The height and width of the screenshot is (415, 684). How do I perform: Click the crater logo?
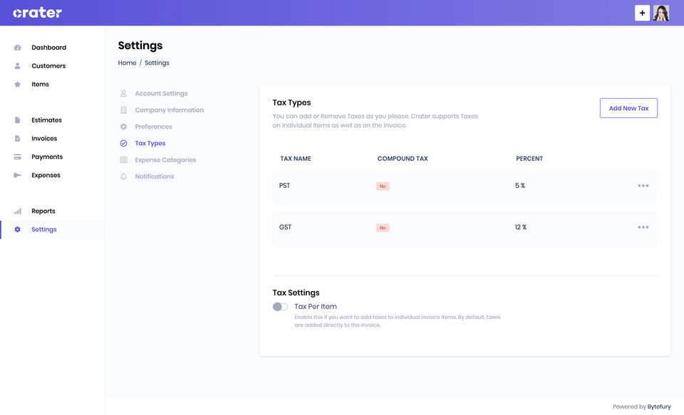(38, 13)
